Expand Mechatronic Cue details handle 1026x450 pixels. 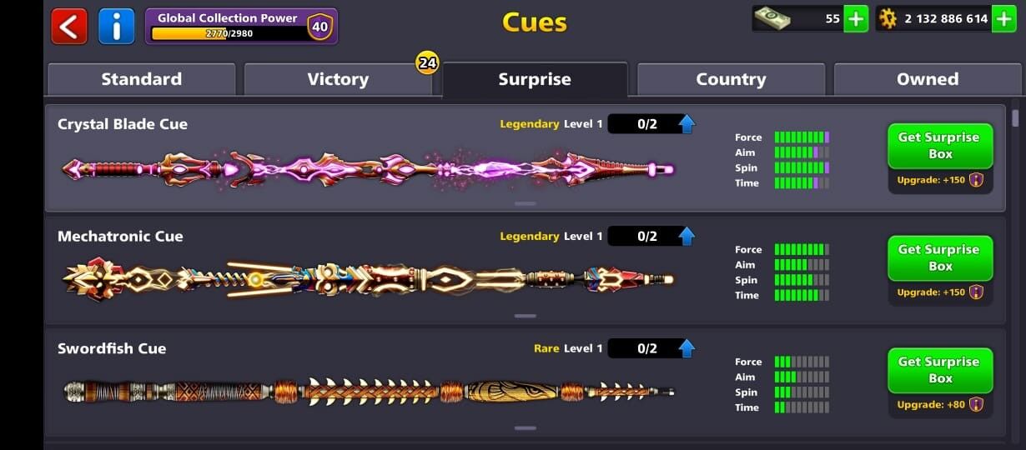[525, 316]
